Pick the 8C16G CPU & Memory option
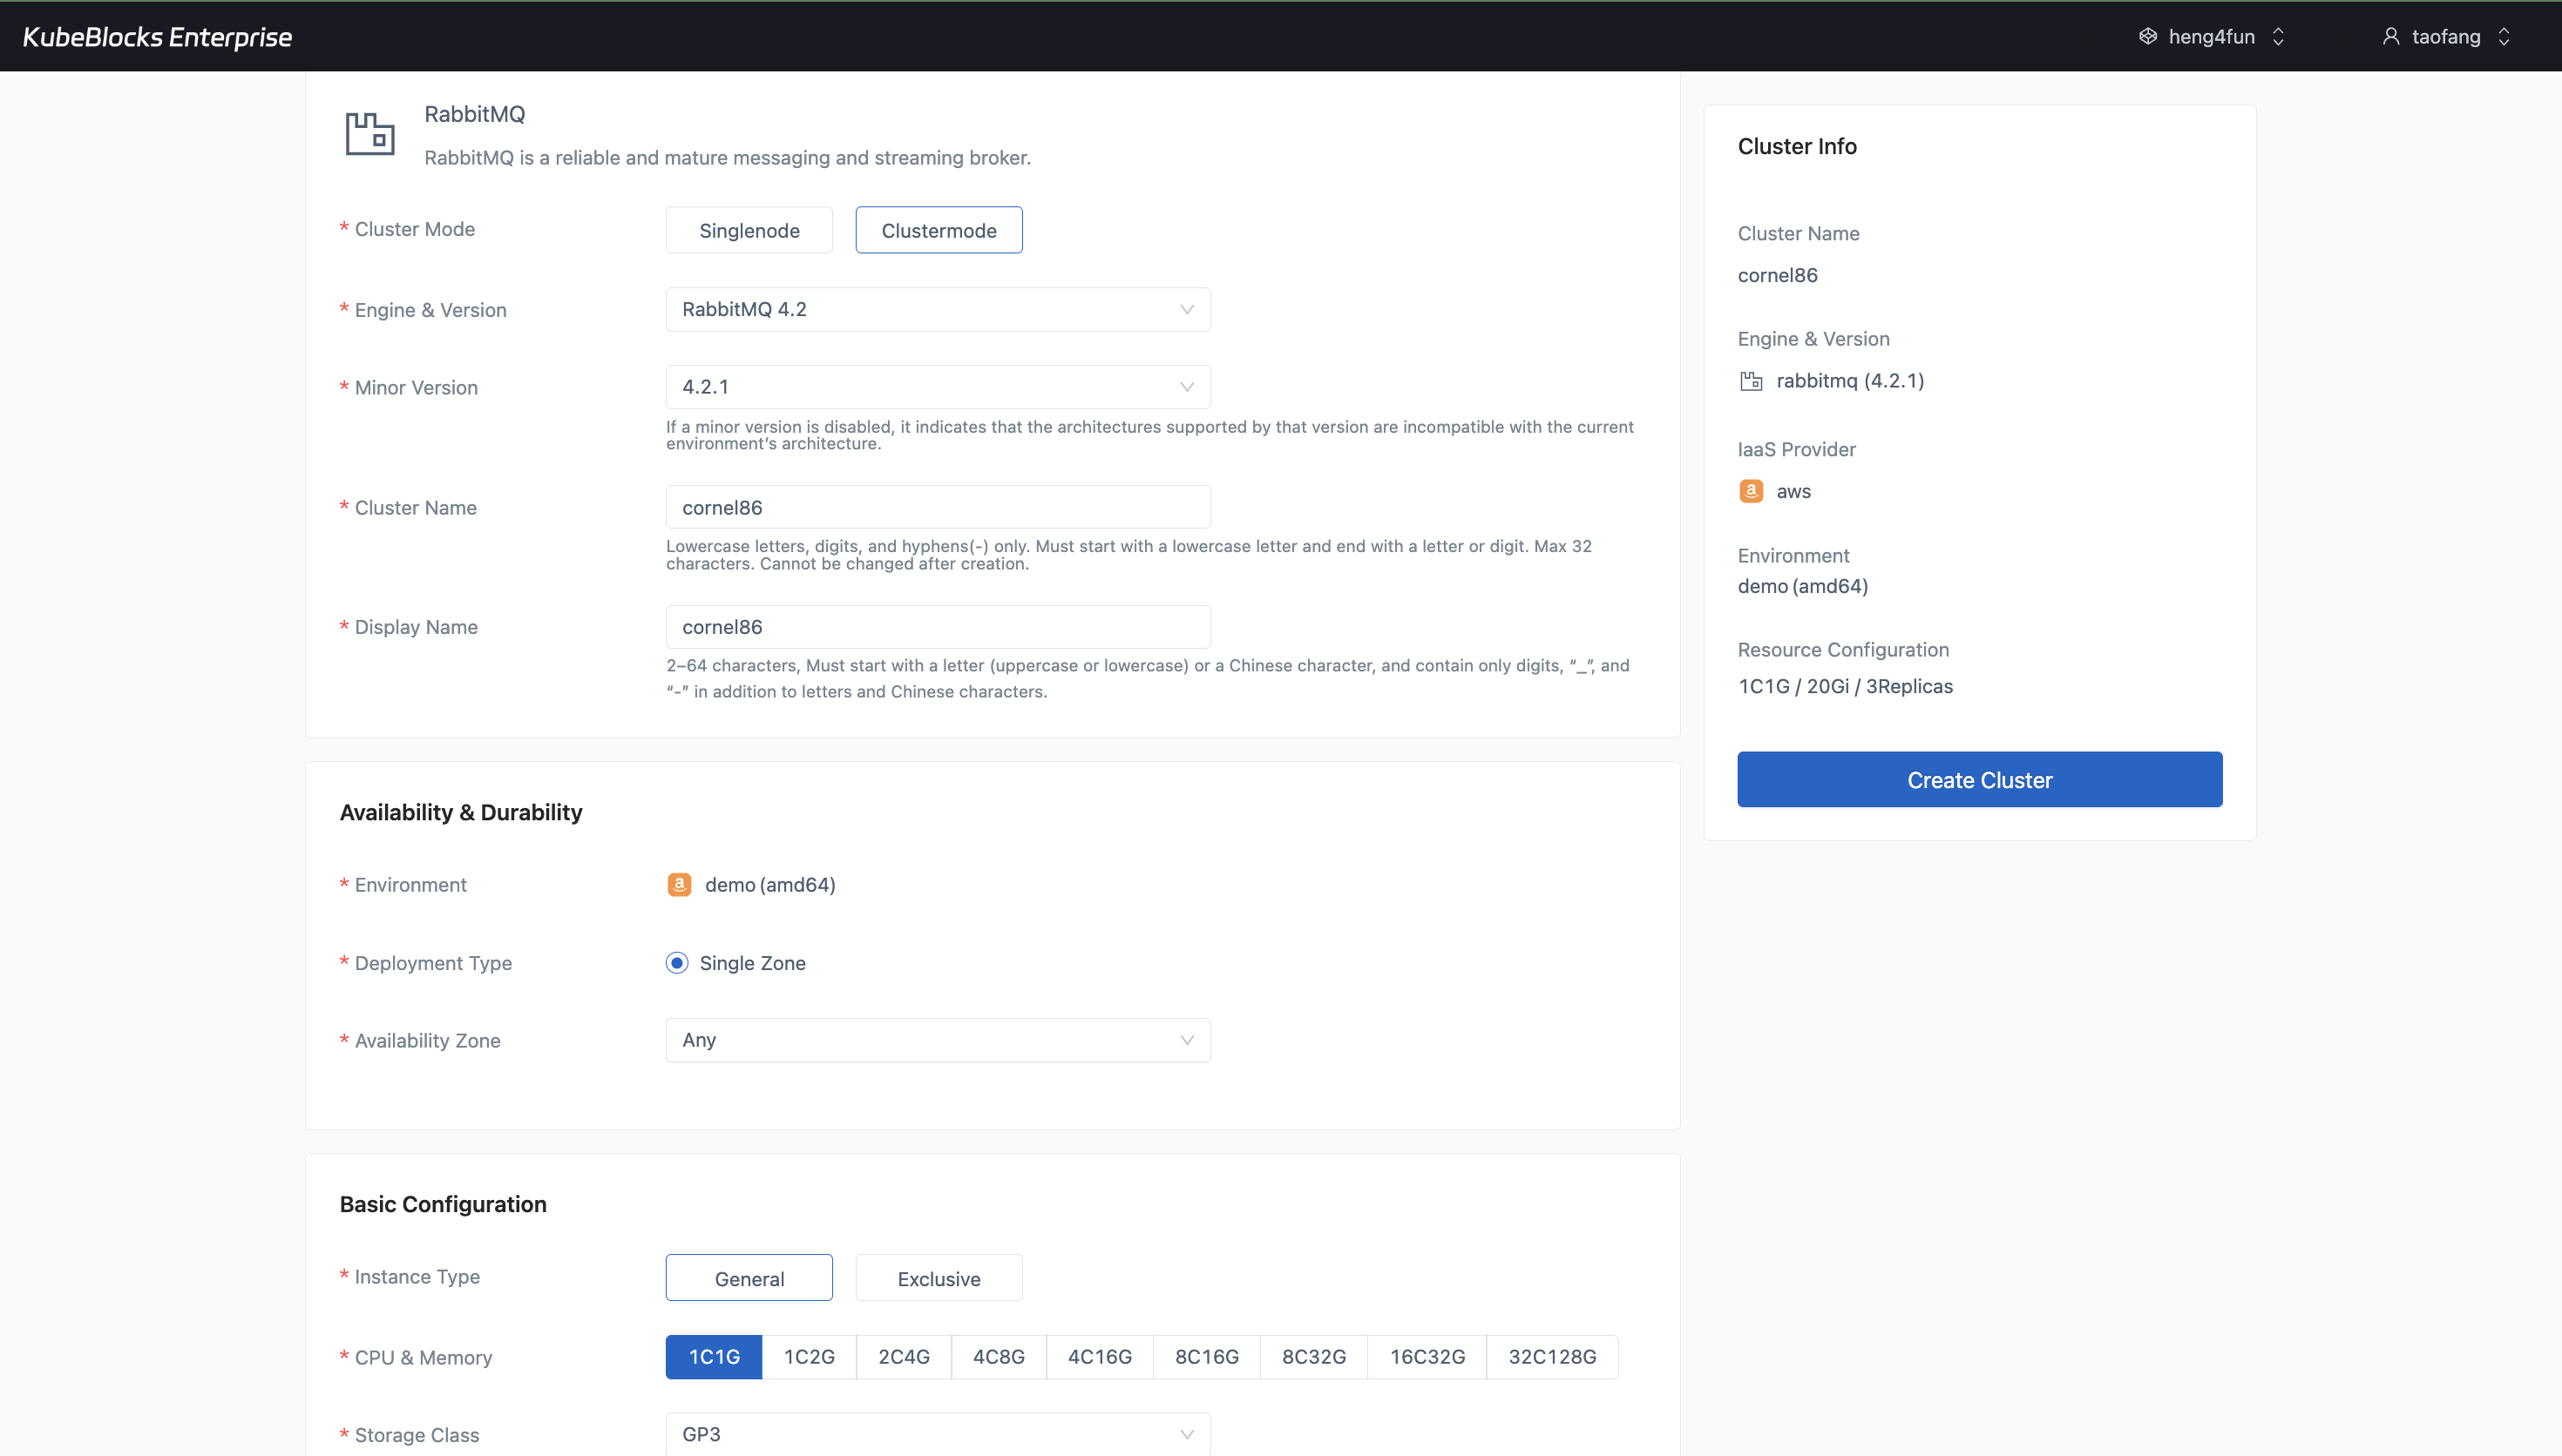 (x=1206, y=1357)
